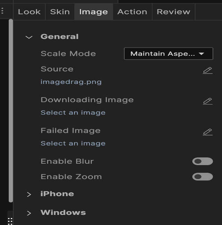Expand the iPhone section
The image size is (222, 225).
(x=29, y=194)
